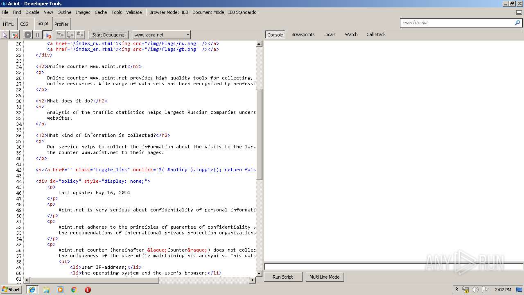Click the source horizontal scrollbar thumb
Viewport: 524px width, 295px height.
coord(95,280)
